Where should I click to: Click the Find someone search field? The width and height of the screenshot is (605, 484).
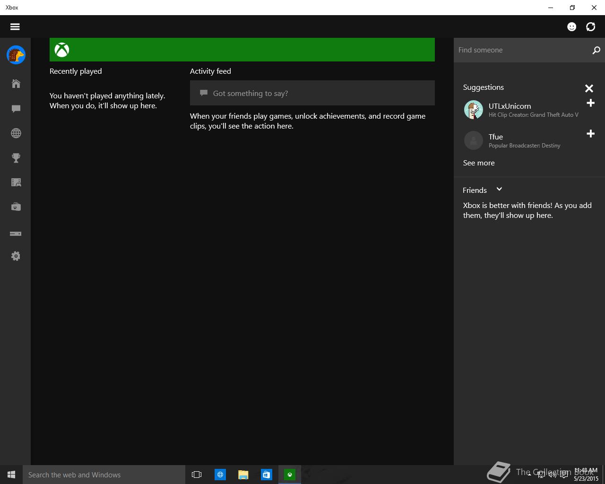click(522, 50)
